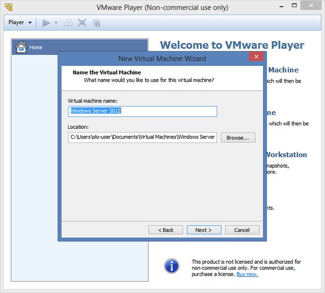325x293 pixels.
Task: Click the Next > button
Action: coord(204,230)
